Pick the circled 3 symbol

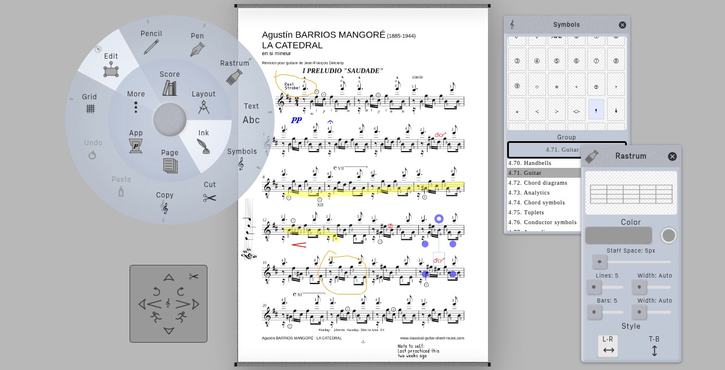517,60
